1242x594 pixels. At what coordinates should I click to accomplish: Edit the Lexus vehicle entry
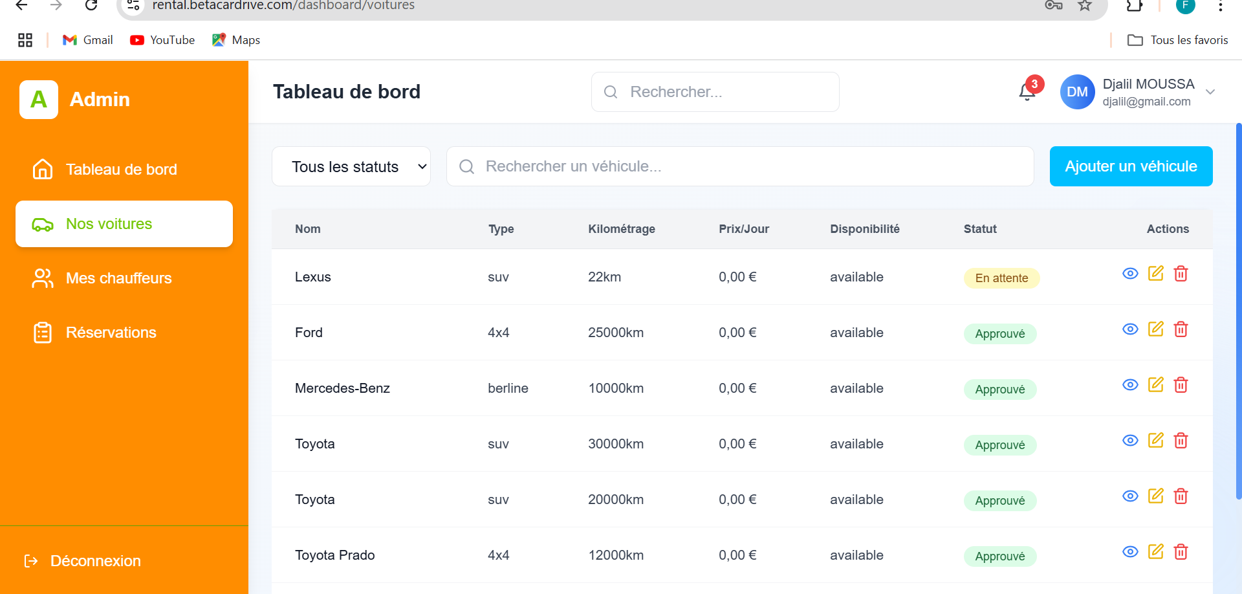[x=1155, y=273]
